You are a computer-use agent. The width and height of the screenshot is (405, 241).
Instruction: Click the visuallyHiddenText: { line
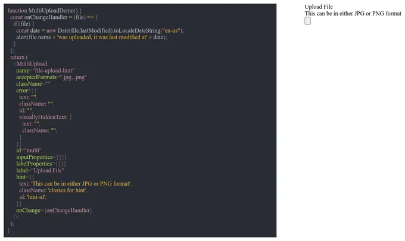coord(45,117)
